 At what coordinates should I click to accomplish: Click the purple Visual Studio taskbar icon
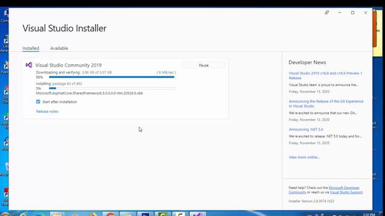pyautogui.click(x=198, y=214)
